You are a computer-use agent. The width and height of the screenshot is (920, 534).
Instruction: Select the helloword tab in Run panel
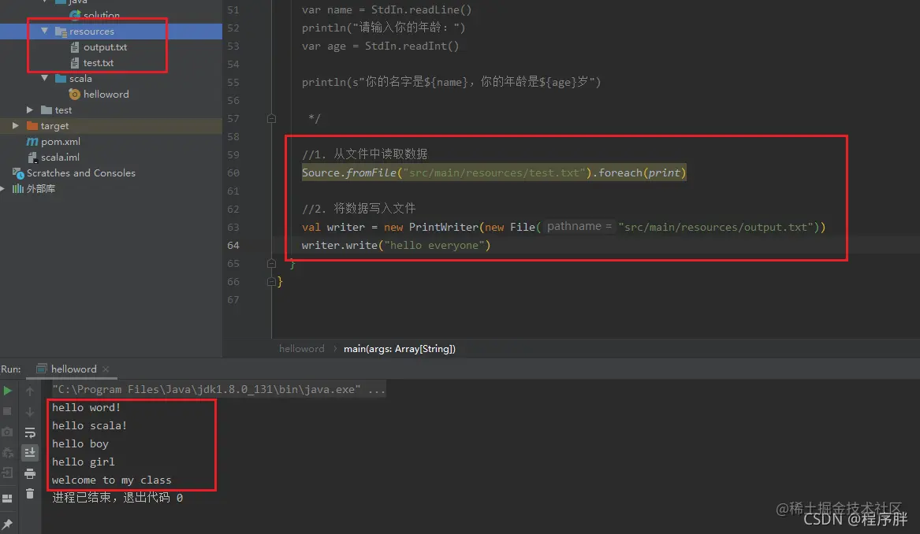tap(73, 369)
